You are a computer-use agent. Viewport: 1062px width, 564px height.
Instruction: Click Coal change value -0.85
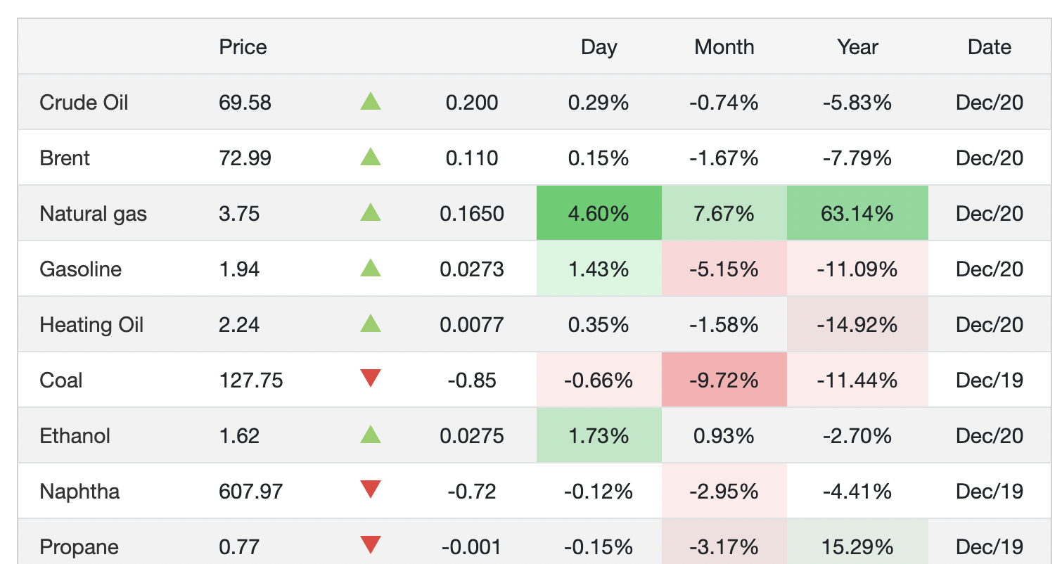tap(472, 380)
